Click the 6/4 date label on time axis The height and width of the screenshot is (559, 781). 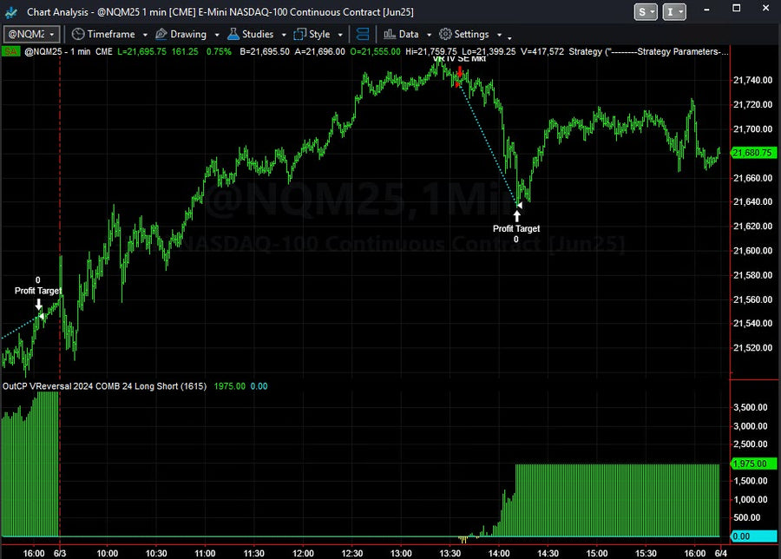coord(721,553)
